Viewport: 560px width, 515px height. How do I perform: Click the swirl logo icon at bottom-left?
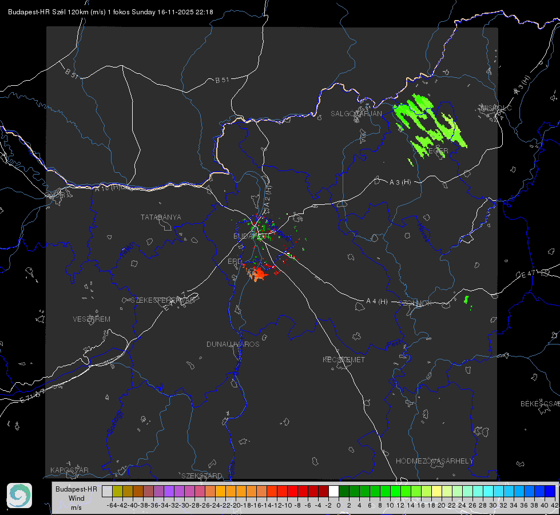tap(19, 496)
